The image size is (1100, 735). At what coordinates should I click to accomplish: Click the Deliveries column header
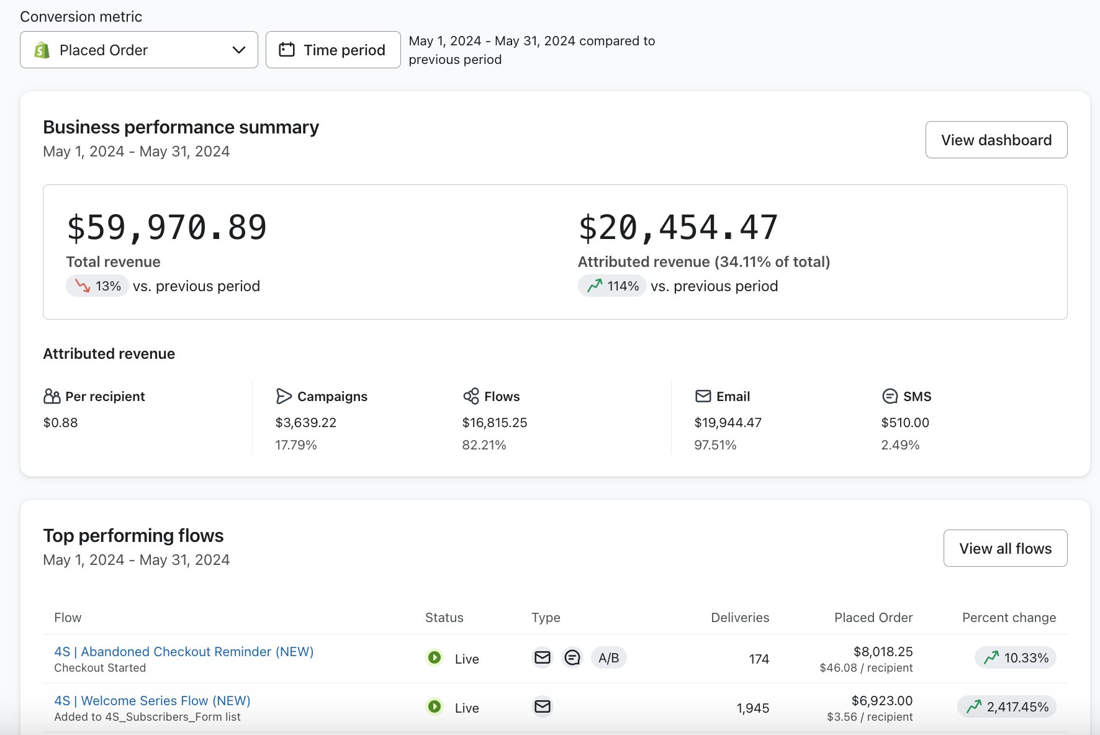[x=740, y=618]
